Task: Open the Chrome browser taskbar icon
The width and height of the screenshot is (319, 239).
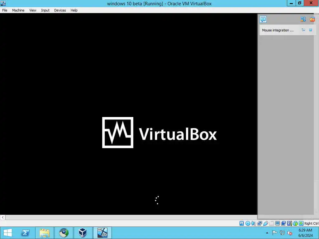Action: (x=64, y=233)
